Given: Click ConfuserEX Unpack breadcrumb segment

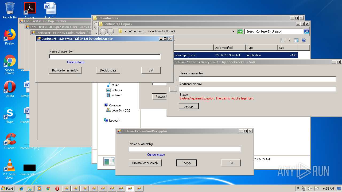Looking at the screenshot, I should click(x=163, y=31).
